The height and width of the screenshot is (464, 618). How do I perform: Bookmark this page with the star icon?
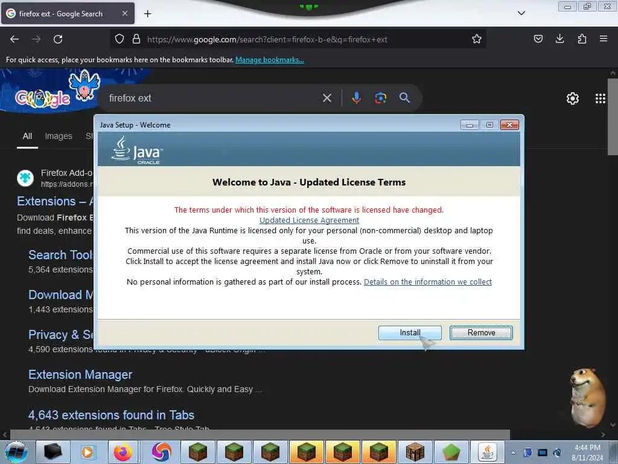coord(477,39)
